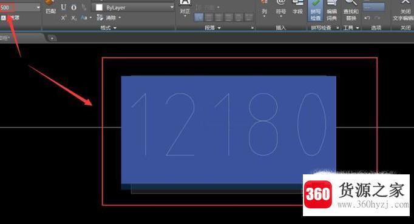Click the Columns (列) button

tap(264, 8)
